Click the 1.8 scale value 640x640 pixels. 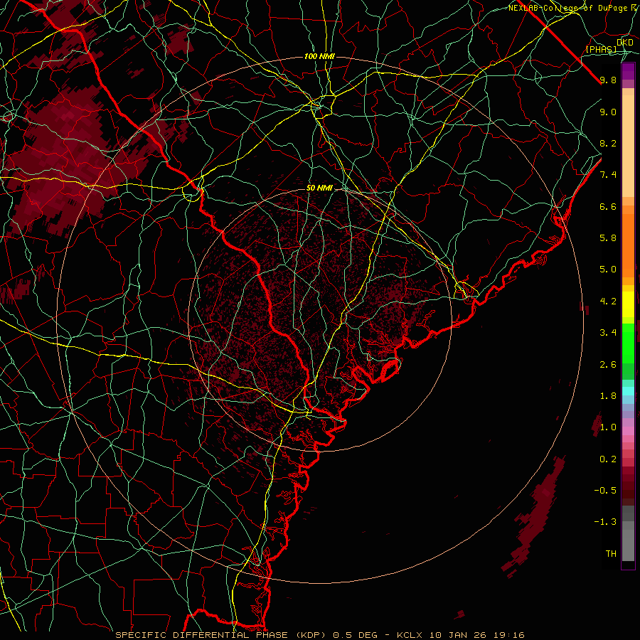[608, 396]
